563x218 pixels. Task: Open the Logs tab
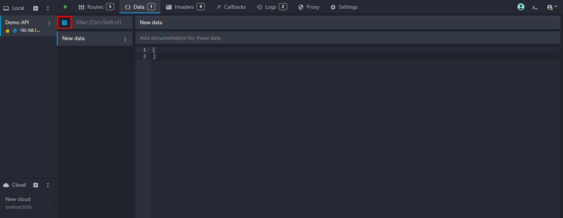(271, 7)
